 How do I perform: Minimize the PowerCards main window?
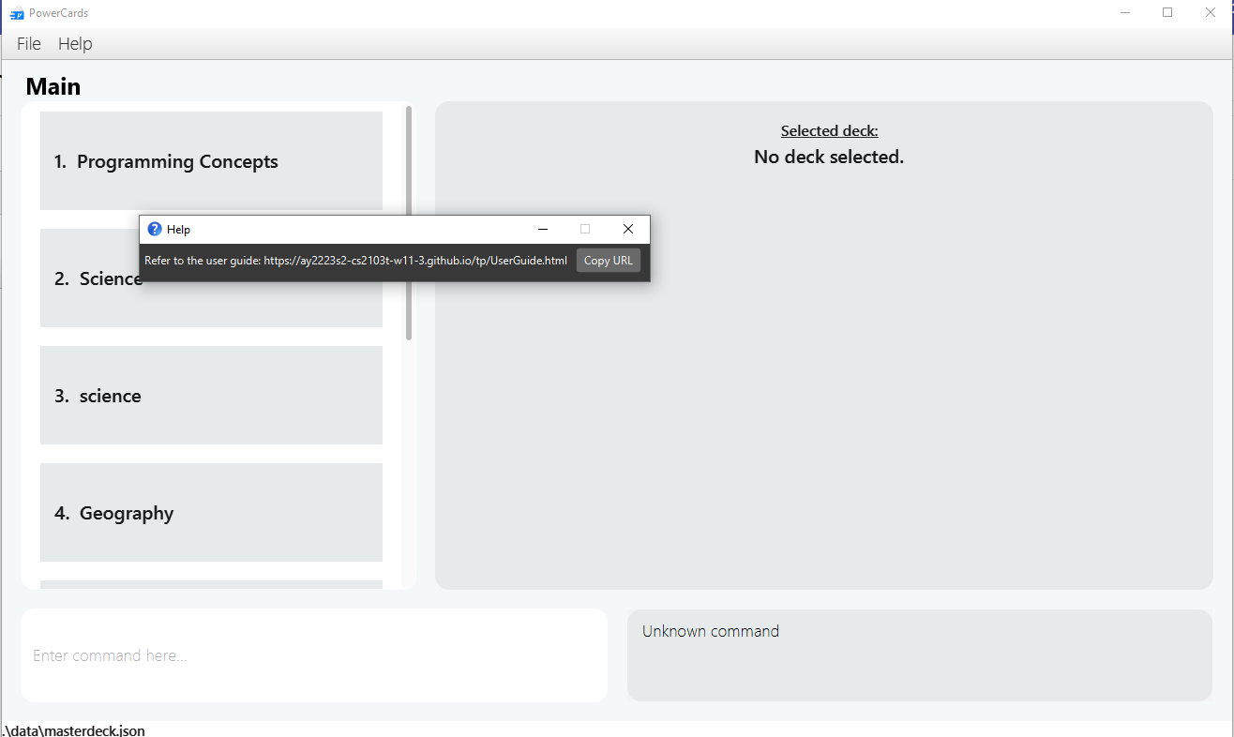(x=1124, y=13)
